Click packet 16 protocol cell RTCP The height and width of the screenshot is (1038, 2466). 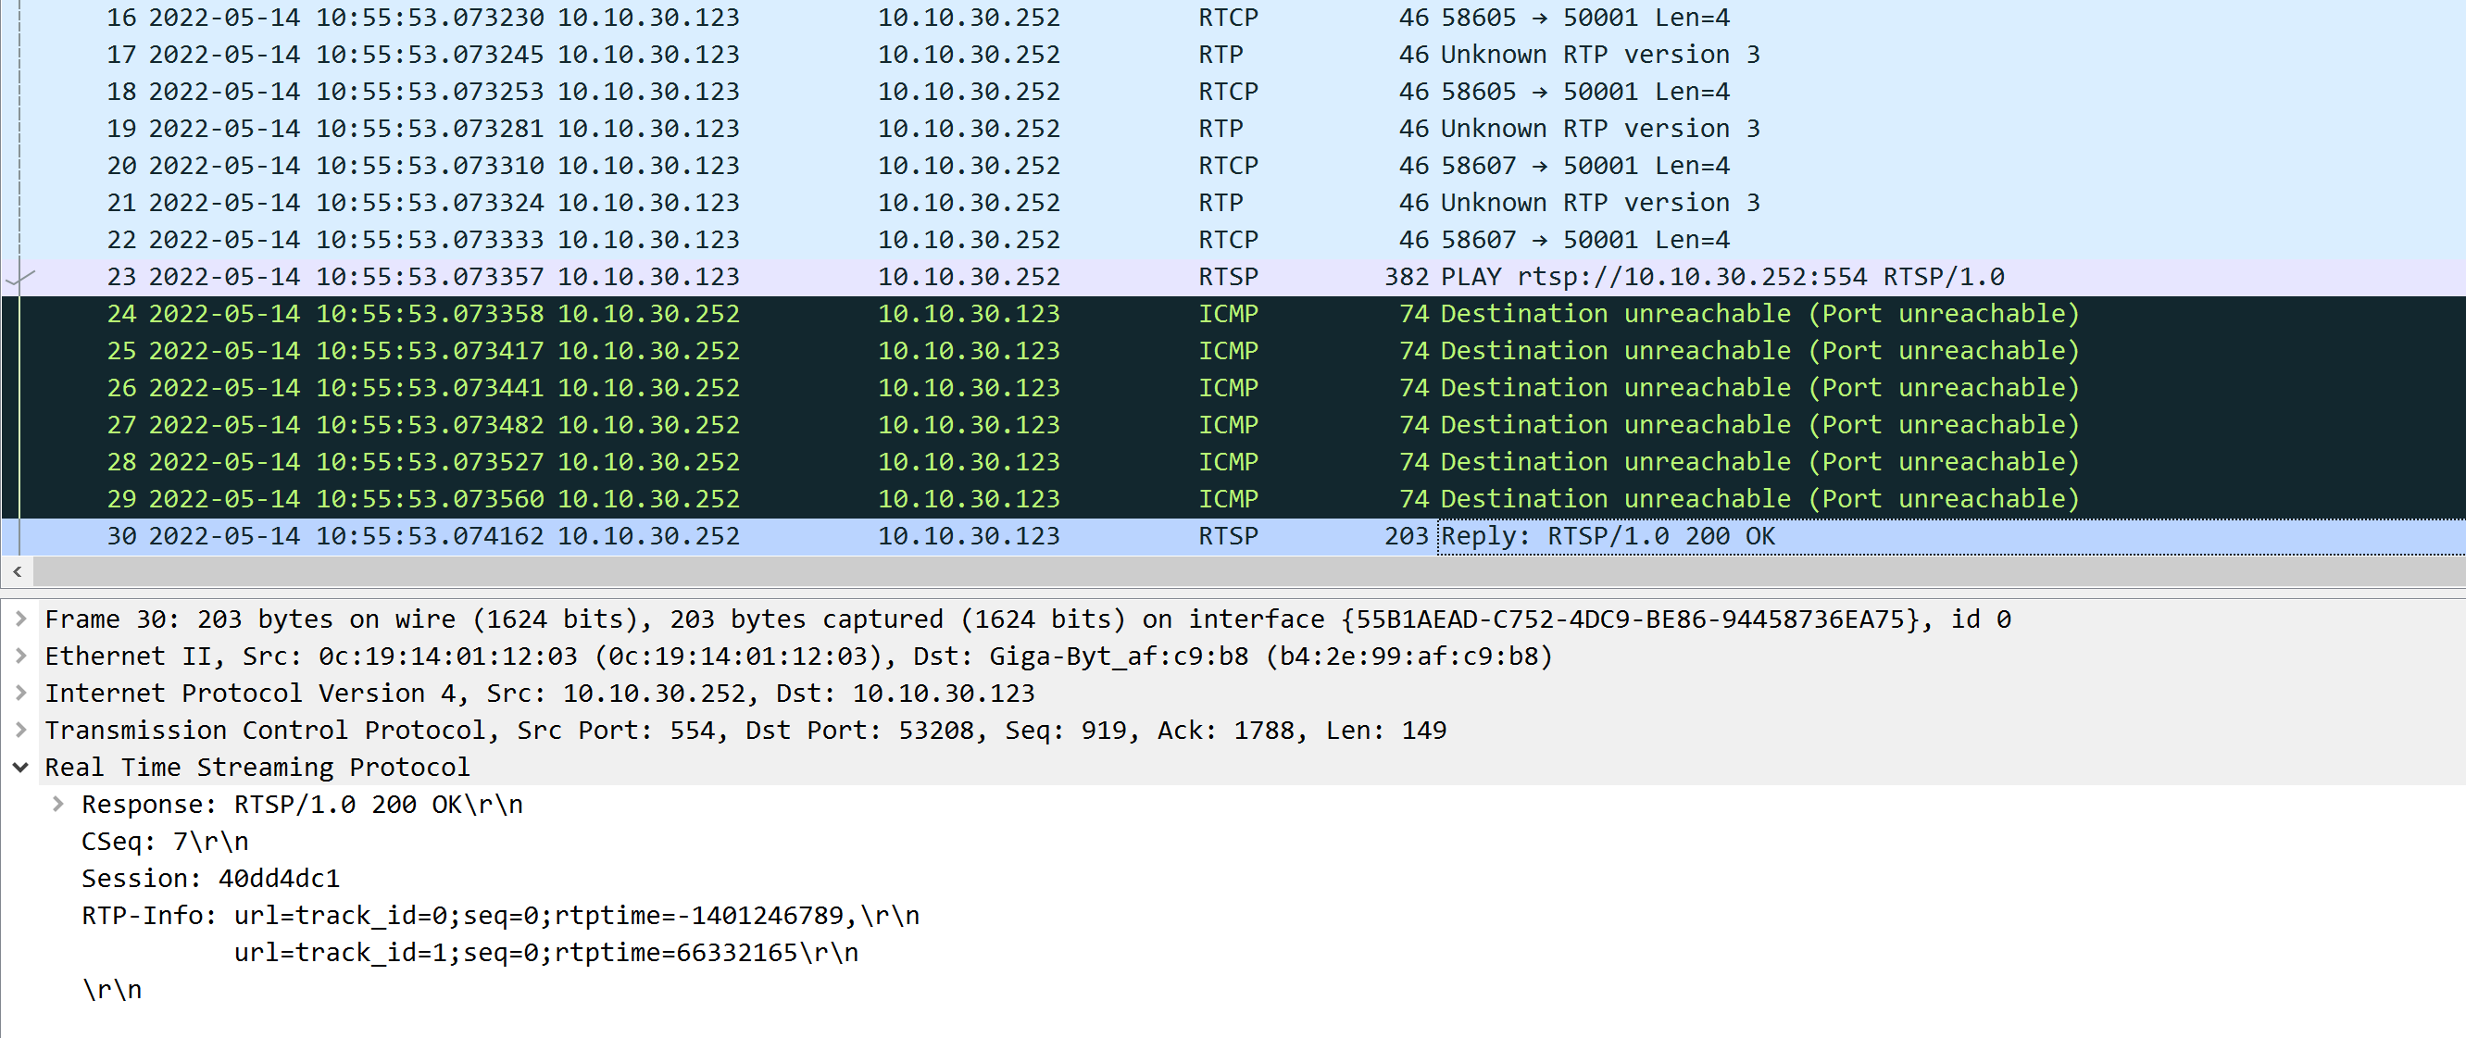[1228, 19]
